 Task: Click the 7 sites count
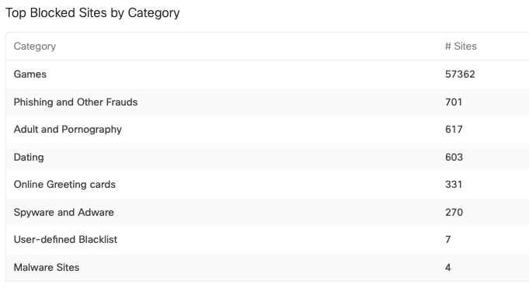point(448,240)
